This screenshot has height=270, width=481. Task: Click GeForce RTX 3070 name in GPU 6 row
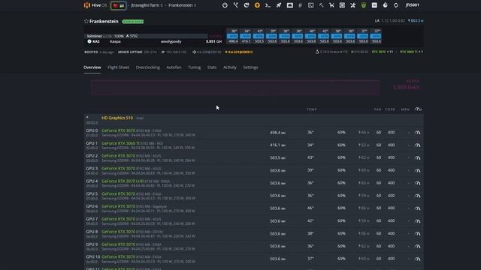tap(118, 206)
